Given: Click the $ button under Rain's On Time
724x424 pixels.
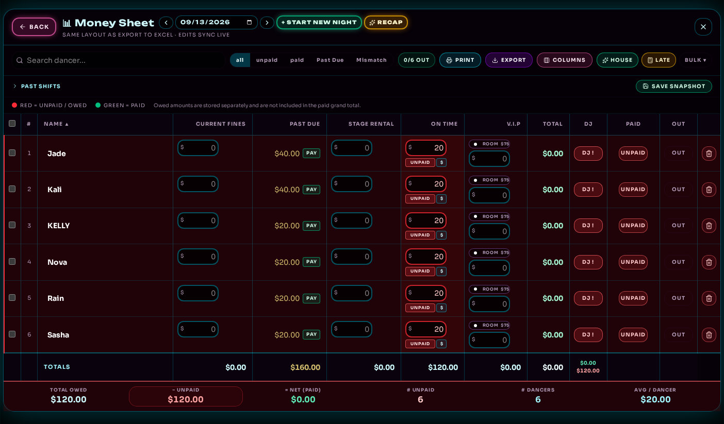Looking at the screenshot, I should tap(441, 308).
